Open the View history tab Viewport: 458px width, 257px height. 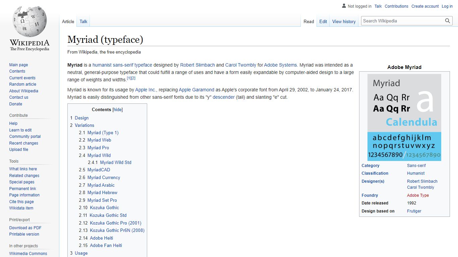tap(344, 21)
